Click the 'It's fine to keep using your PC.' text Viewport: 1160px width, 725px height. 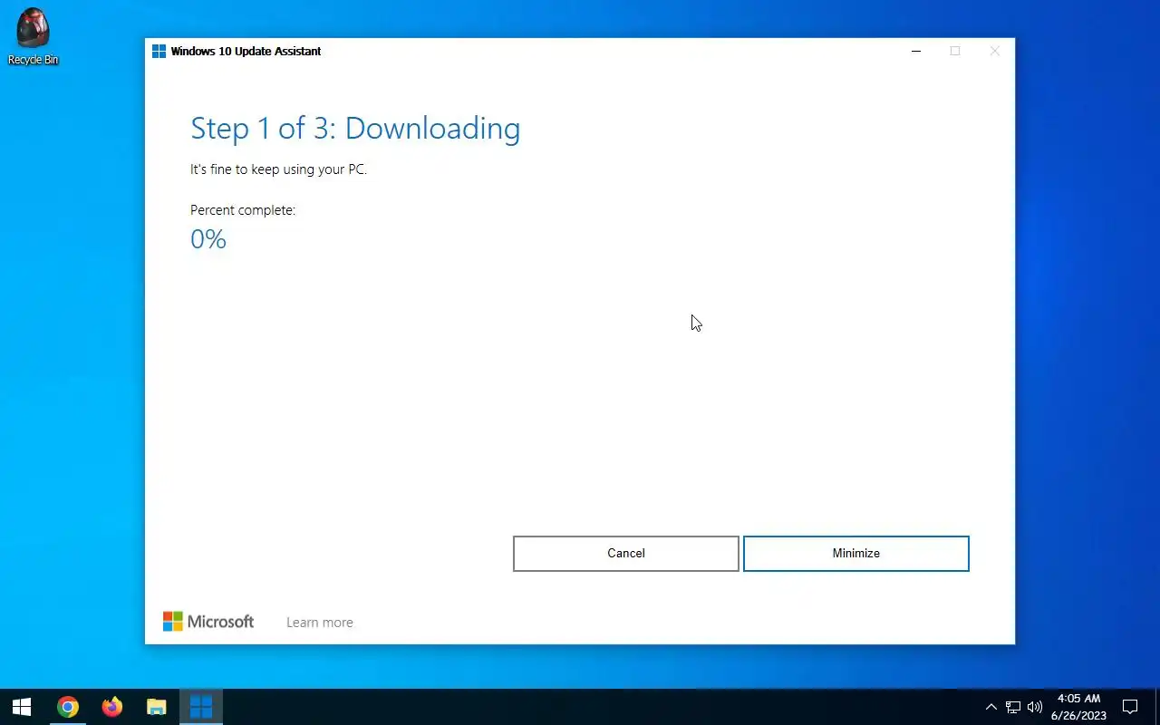[278, 169]
